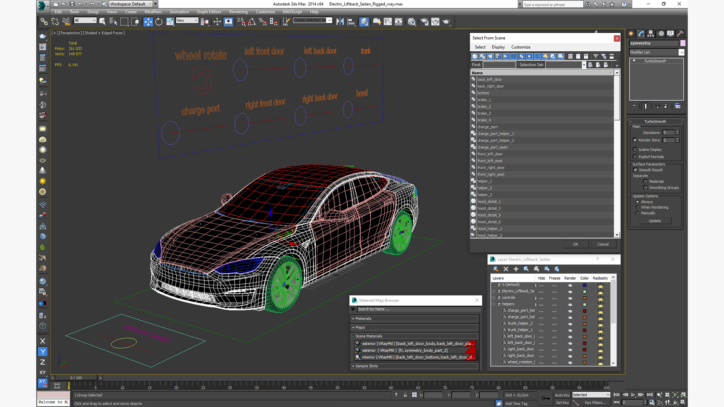This screenshot has width=724, height=407.
Task: Click Delete layer X icon in Layer dialog
Action: pyautogui.click(x=506, y=269)
